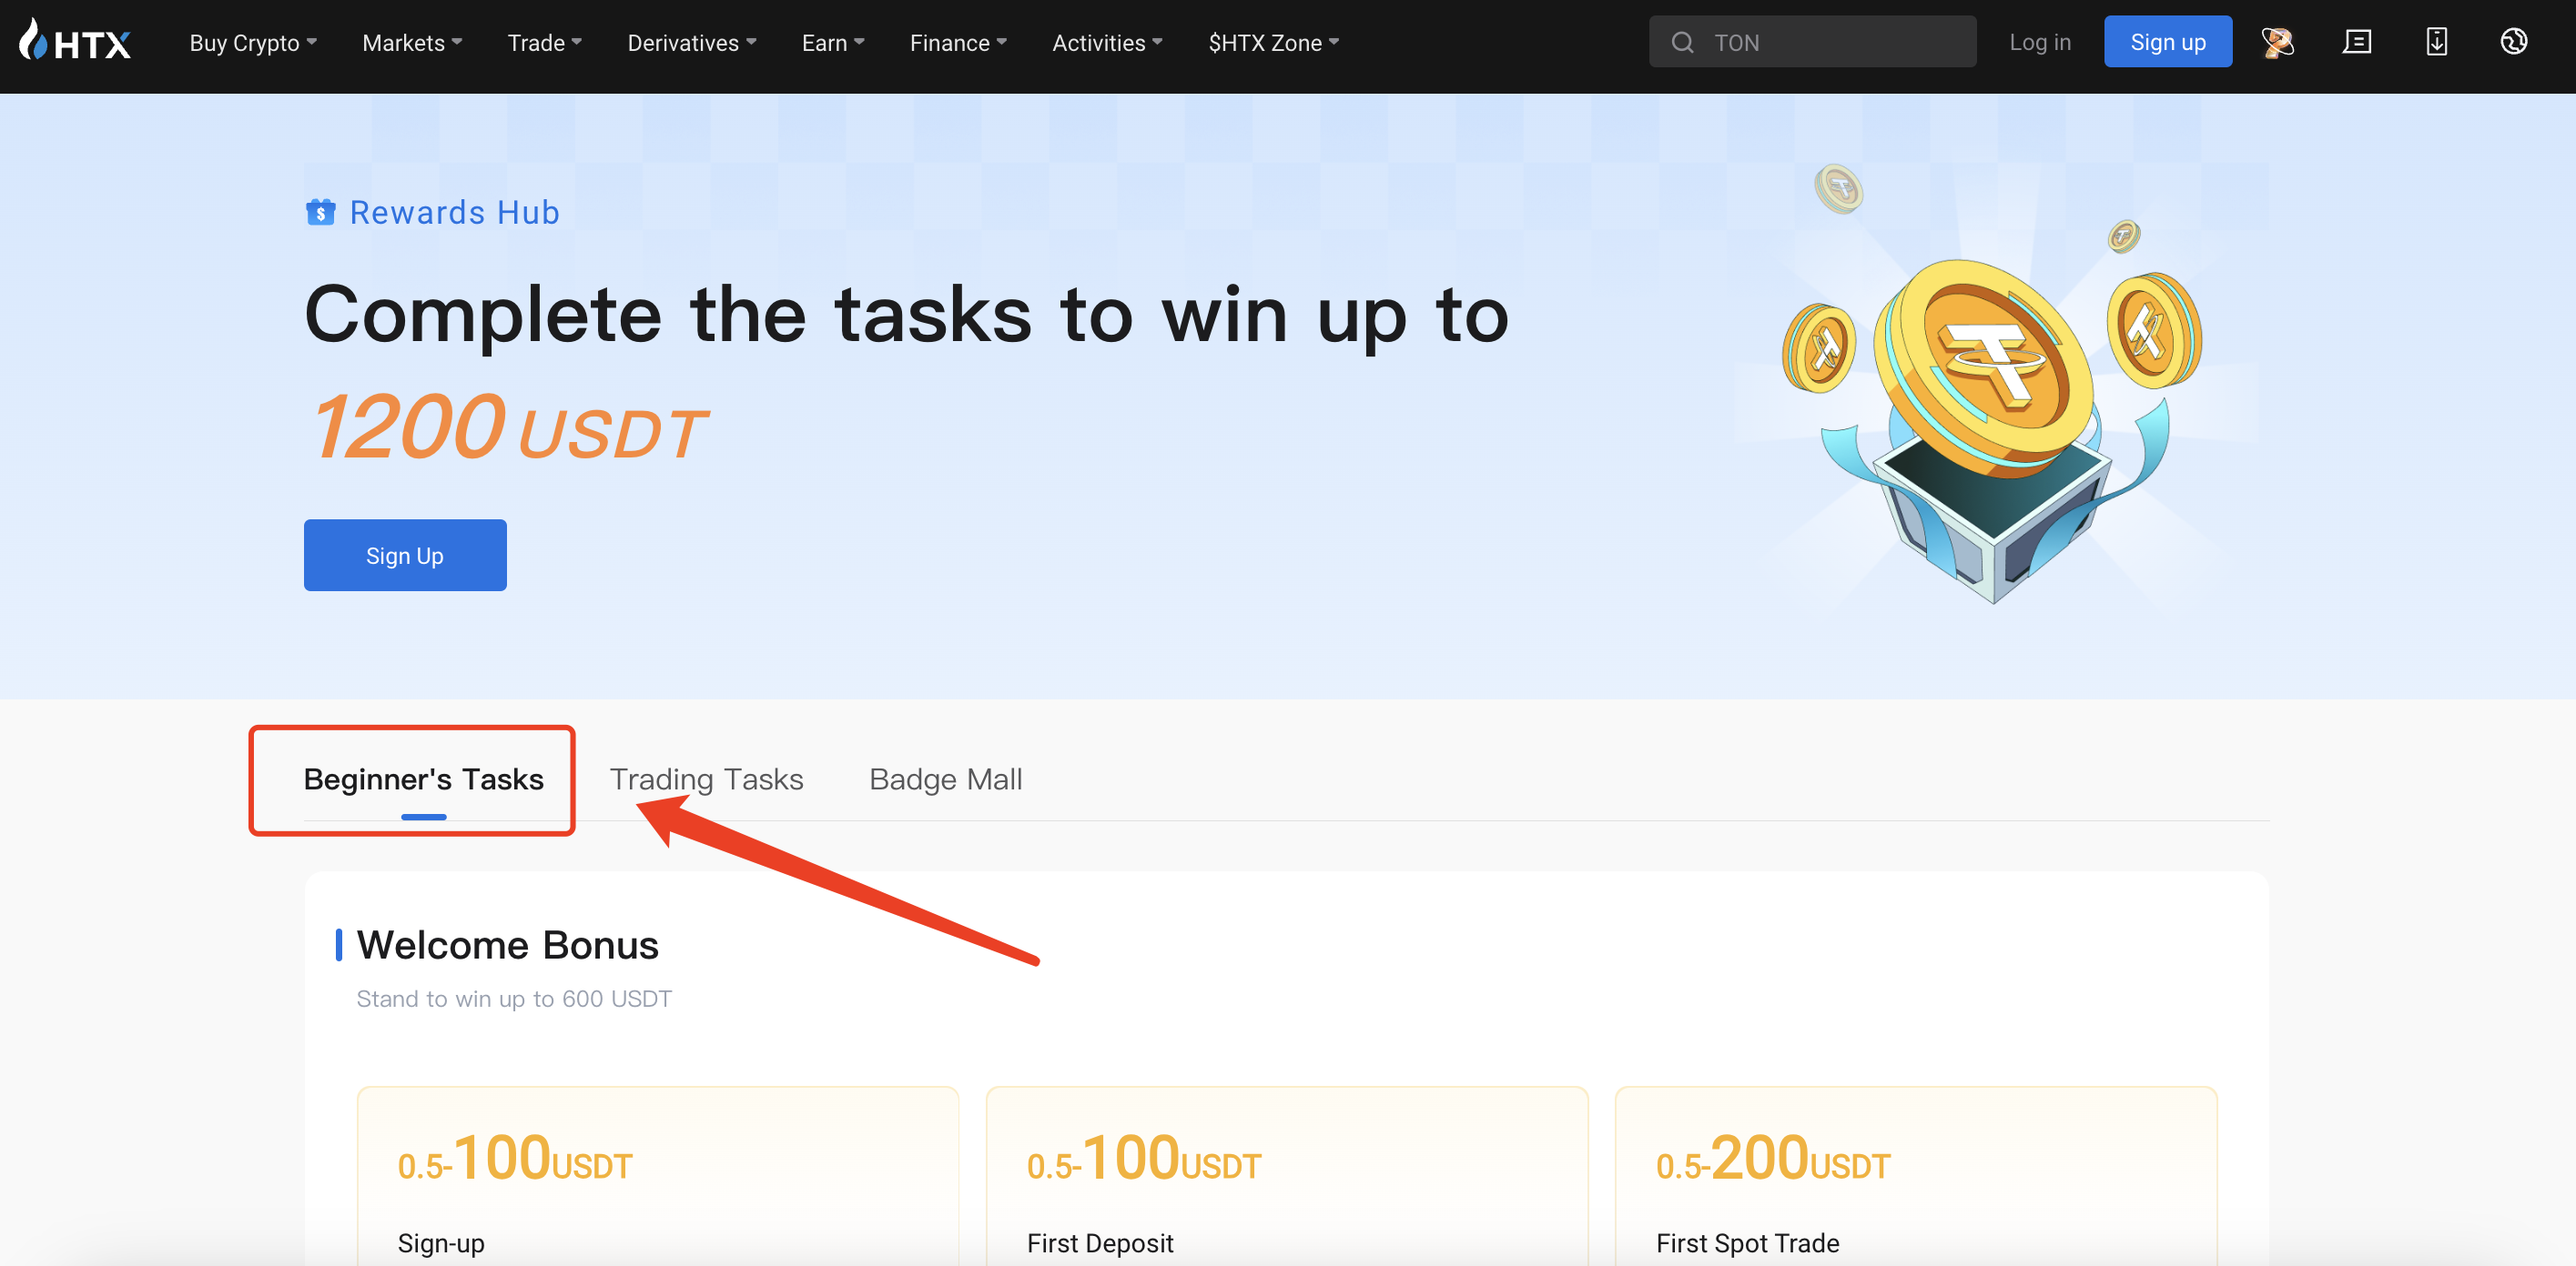Click the search magnifier icon

[1682, 43]
